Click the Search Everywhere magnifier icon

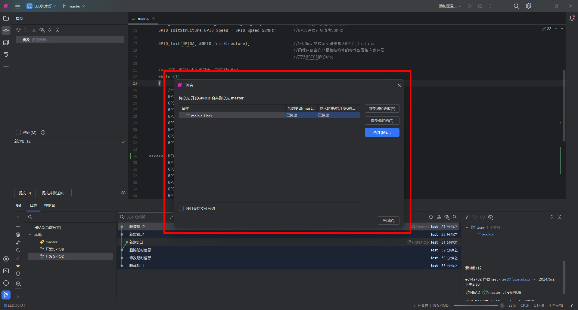[516, 6]
